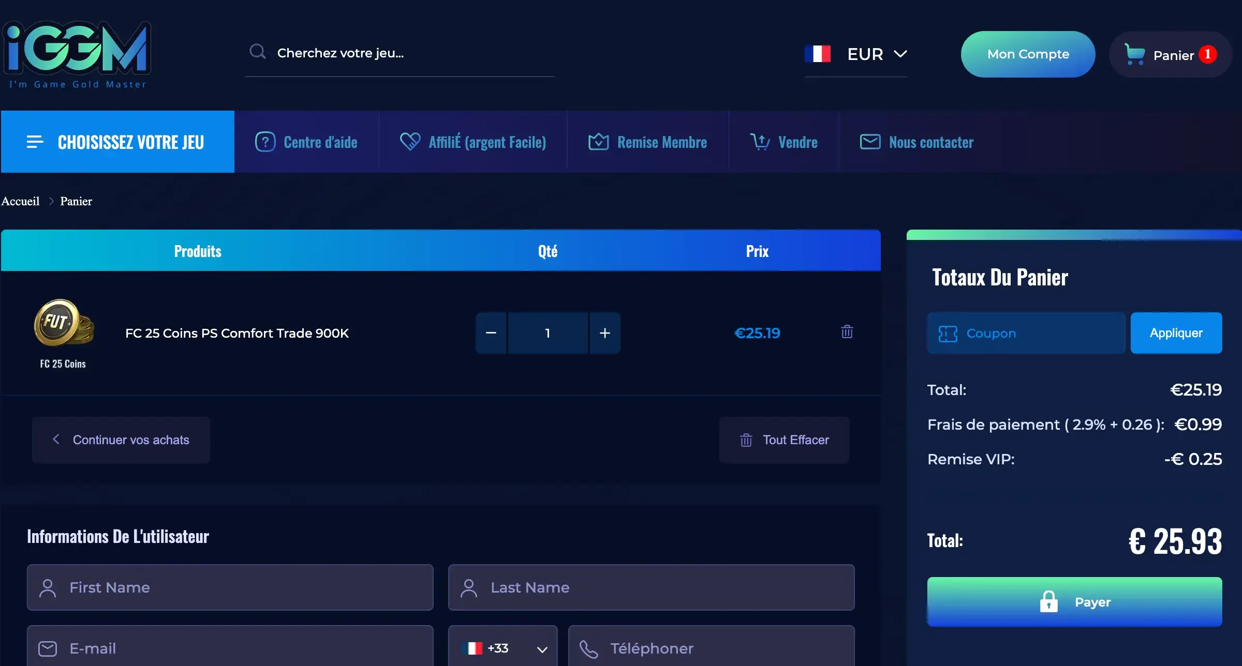The width and height of the screenshot is (1242, 666).
Task: Expand the +33 country code dropdown
Action: pos(503,648)
